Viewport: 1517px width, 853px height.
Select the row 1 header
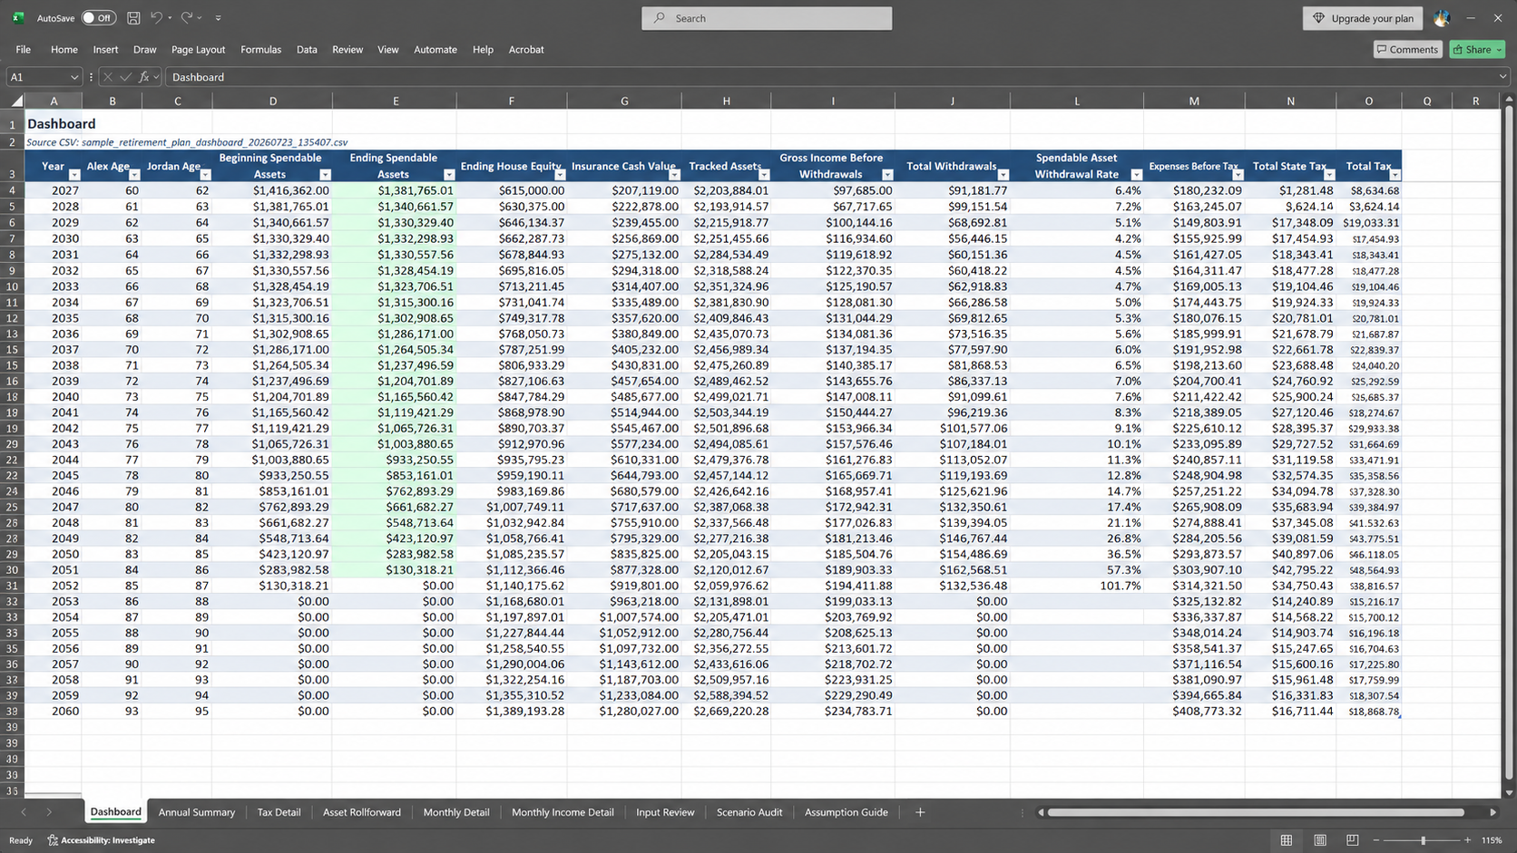13,124
